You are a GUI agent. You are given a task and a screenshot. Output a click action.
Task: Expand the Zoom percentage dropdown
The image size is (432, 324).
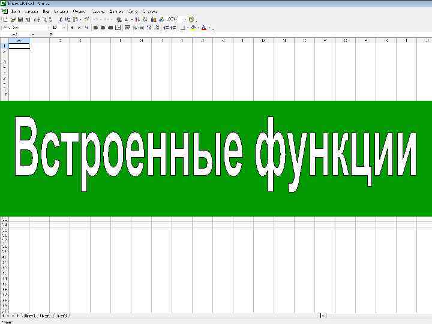click(185, 19)
